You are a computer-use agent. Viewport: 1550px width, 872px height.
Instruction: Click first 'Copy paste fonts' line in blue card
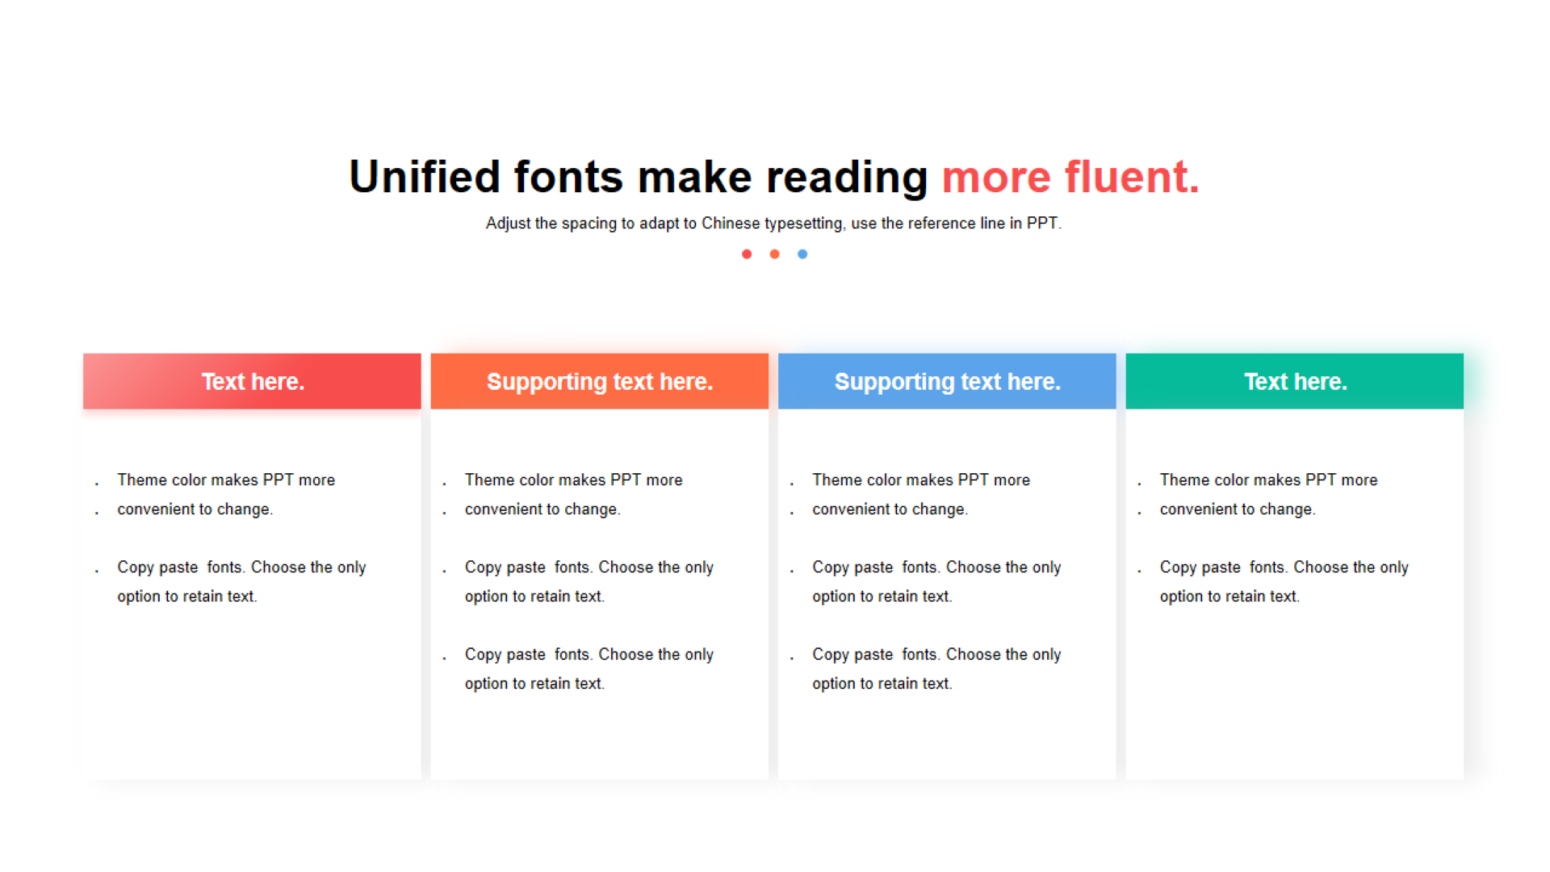[936, 568]
